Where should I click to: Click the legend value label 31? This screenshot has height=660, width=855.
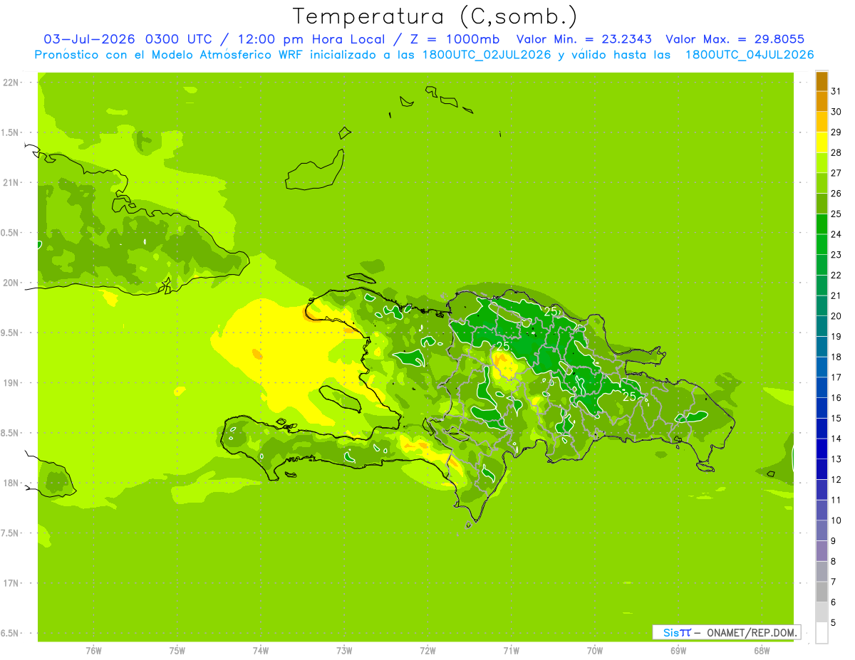pyautogui.click(x=836, y=90)
